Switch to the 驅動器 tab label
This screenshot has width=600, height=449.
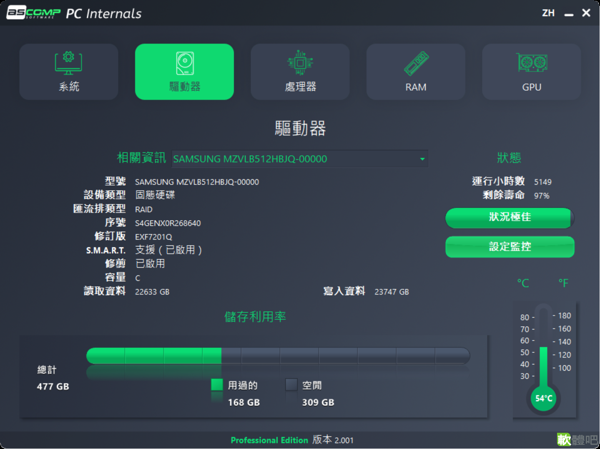pos(185,87)
